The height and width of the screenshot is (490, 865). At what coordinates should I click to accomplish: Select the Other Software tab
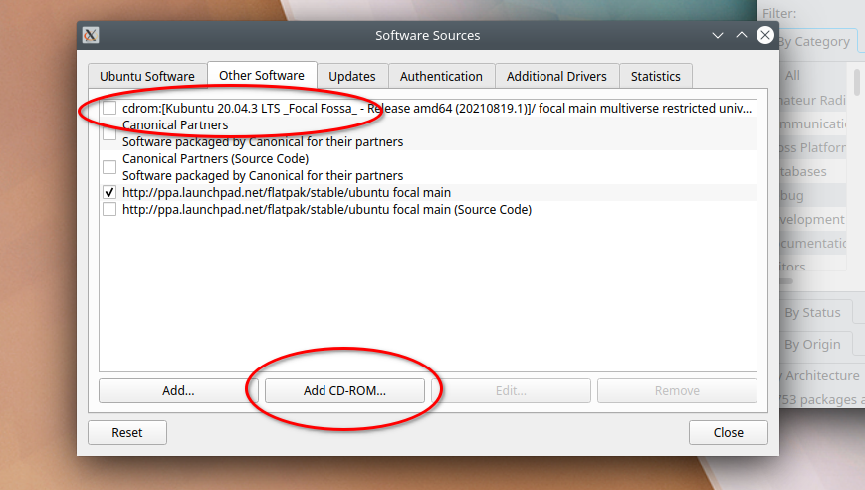[x=262, y=76]
